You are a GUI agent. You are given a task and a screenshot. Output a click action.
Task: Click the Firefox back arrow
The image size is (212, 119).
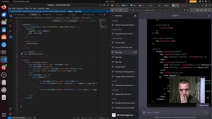coord(113,10)
